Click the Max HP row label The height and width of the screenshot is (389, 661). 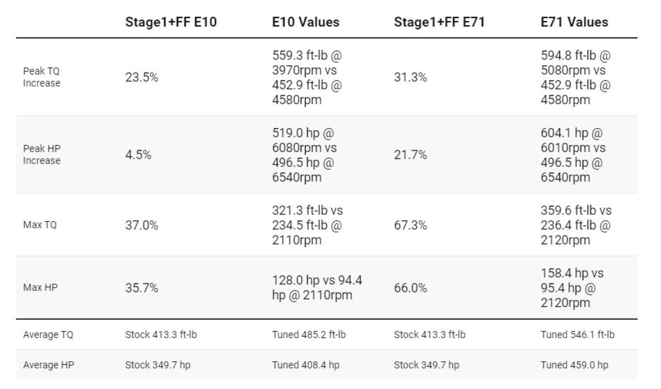click(x=40, y=288)
